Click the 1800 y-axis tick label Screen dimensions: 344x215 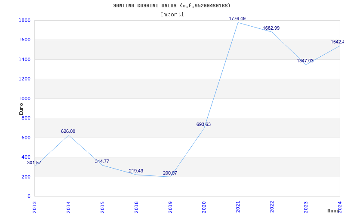25,20
